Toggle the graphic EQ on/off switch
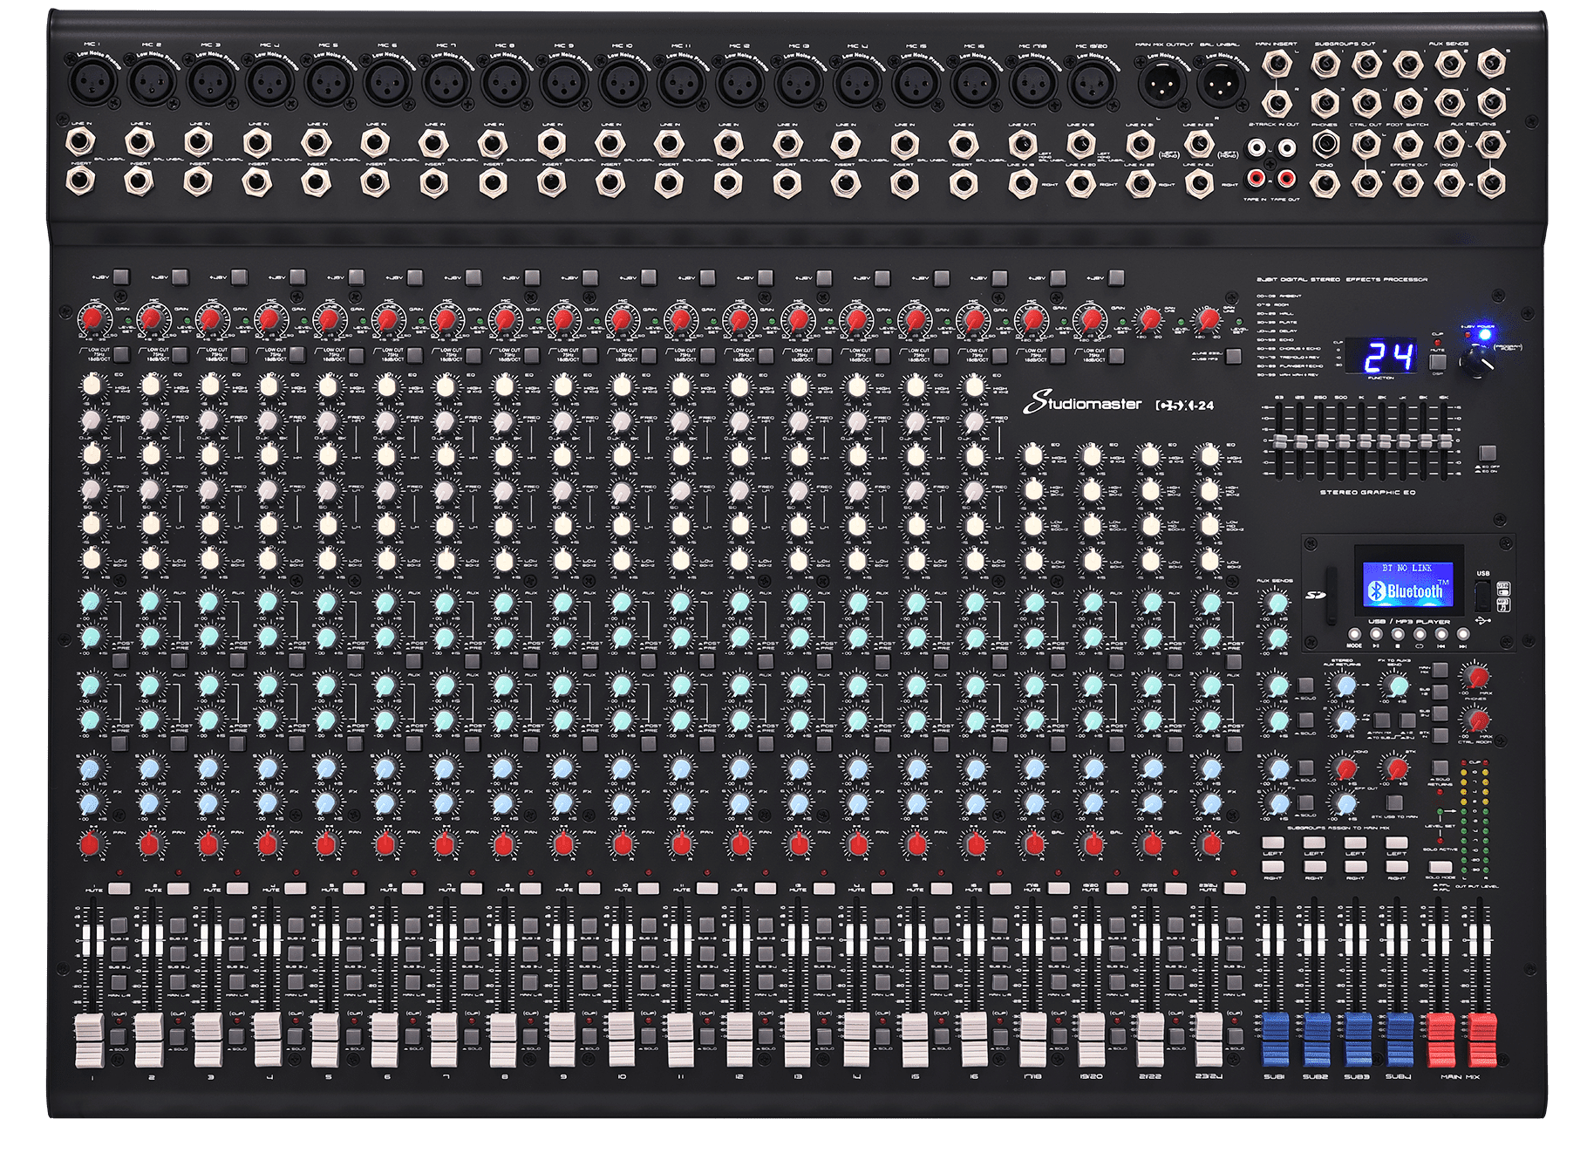 pyautogui.click(x=1487, y=453)
